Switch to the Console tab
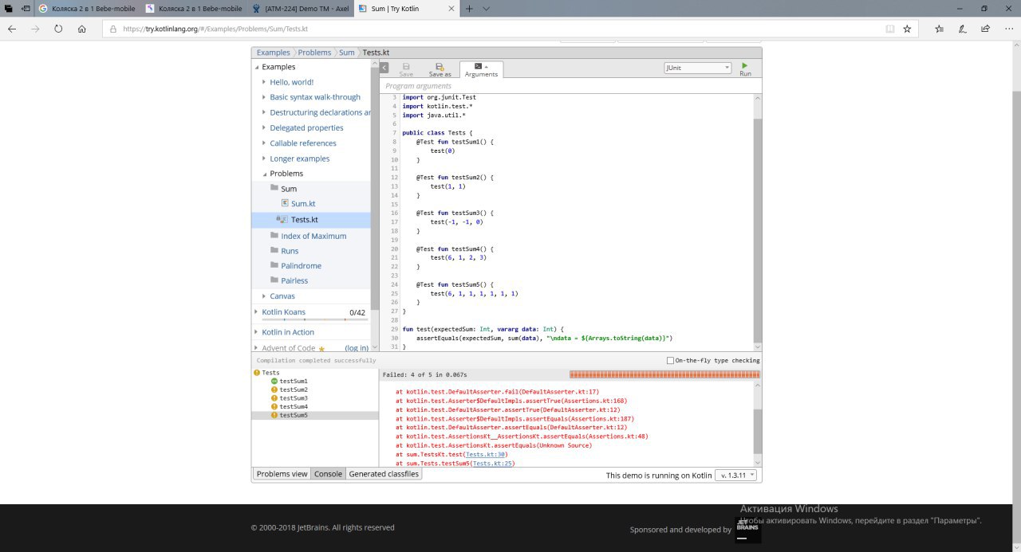 [328, 473]
